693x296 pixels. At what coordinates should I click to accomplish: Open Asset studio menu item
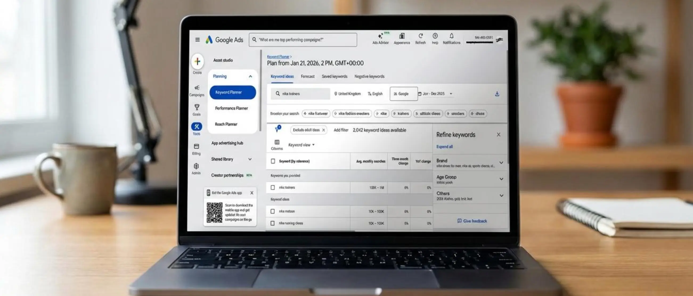(223, 60)
